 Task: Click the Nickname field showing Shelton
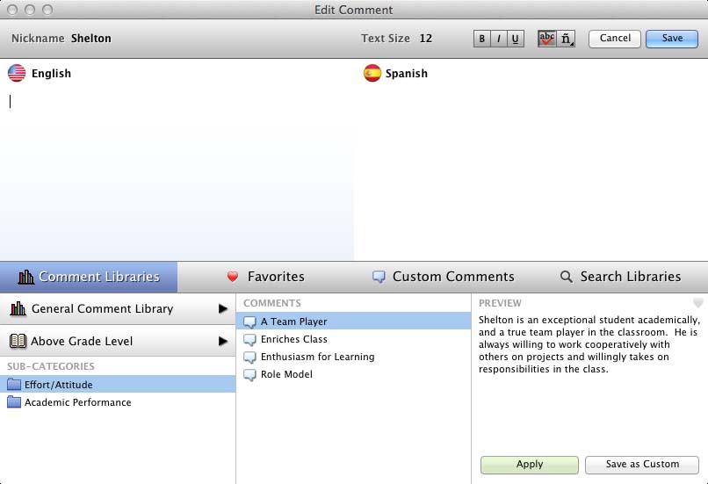coord(91,39)
